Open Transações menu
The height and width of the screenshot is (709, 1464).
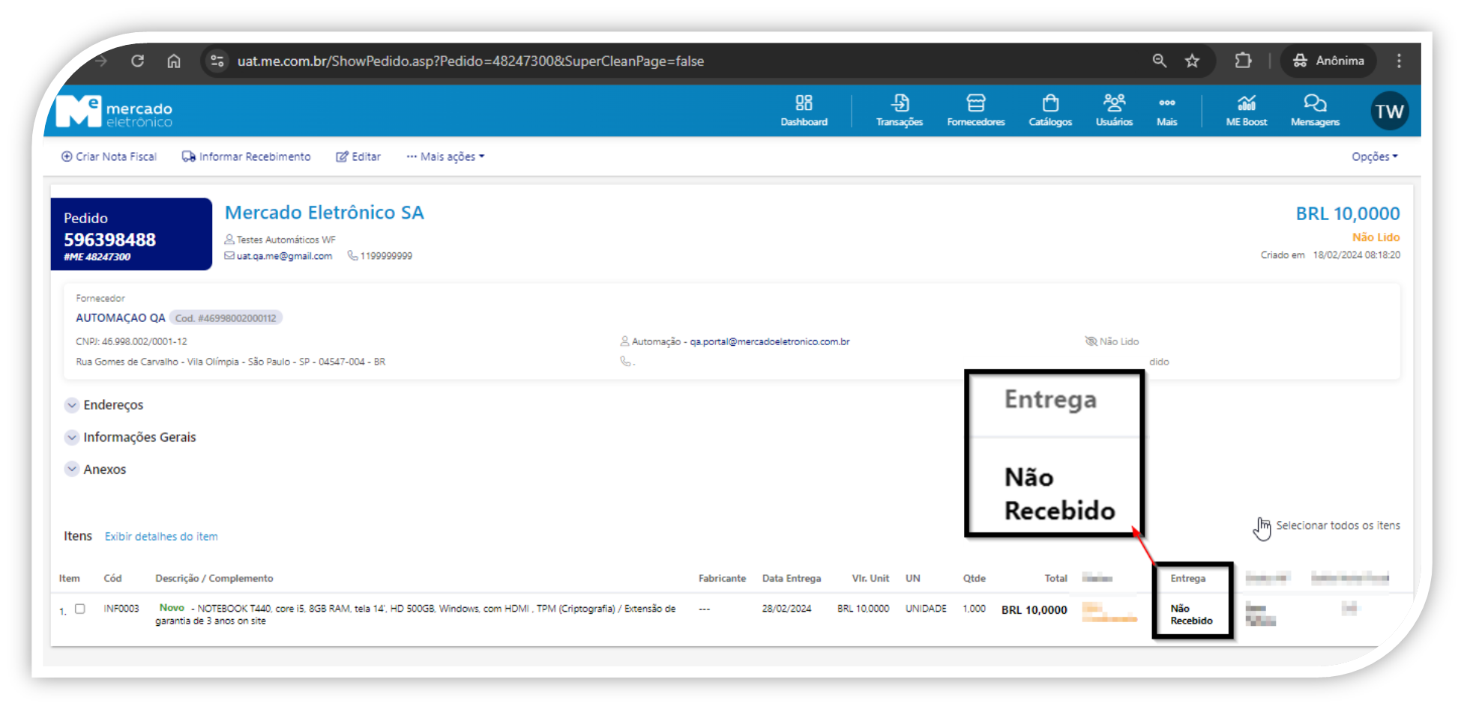(x=900, y=110)
